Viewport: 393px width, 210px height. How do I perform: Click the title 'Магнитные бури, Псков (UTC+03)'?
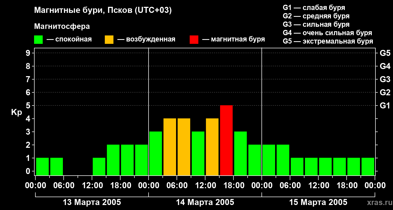point(103,10)
